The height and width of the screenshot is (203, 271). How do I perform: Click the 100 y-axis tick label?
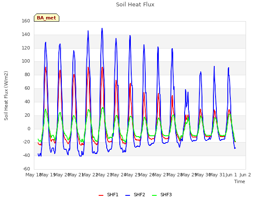click(26, 61)
